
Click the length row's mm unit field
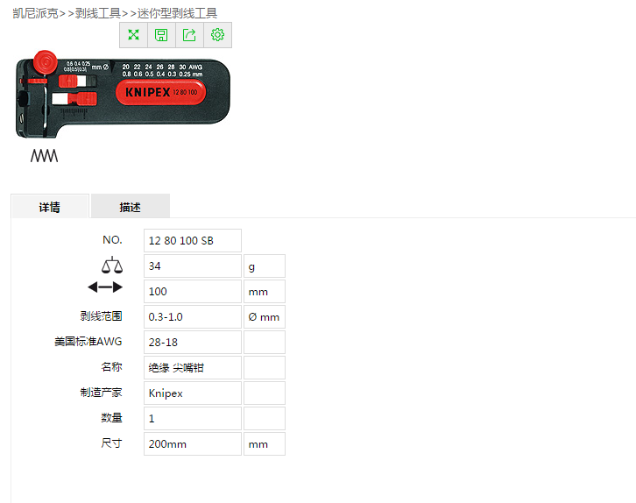tap(265, 291)
